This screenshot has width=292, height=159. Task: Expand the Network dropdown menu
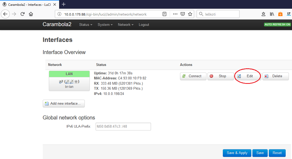coord(125,25)
